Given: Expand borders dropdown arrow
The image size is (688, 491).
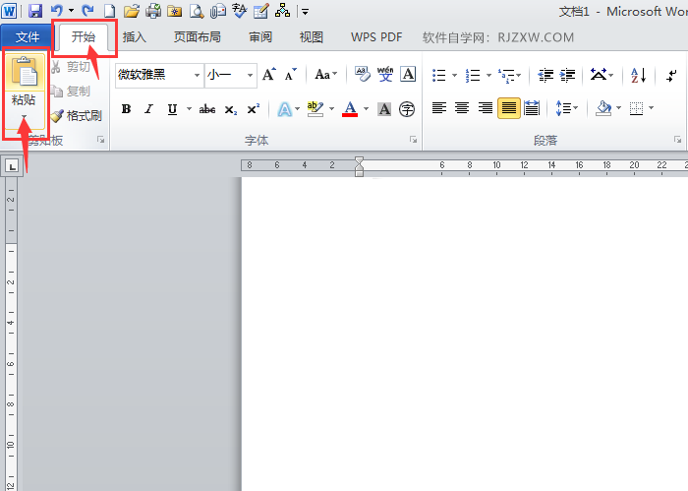Looking at the screenshot, I should click(x=651, y=108).
